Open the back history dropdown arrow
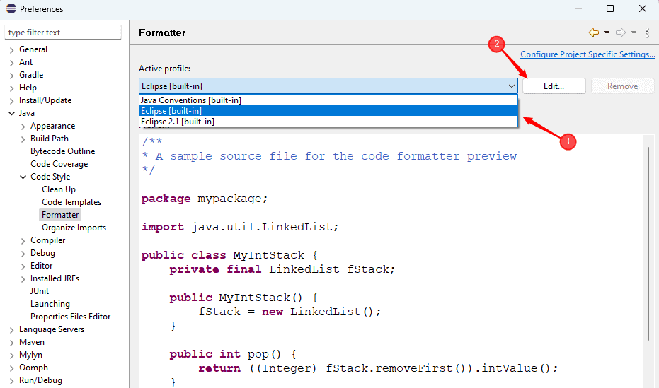The width and height of the screenshot is (659, 388). 607,33
